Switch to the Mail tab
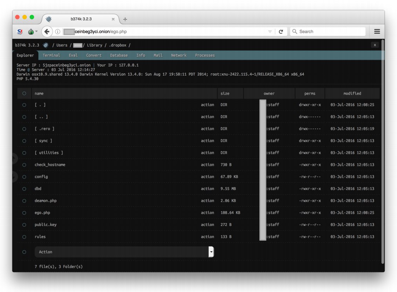Image resolution: width=397 pixels, height=292 pixels. tap(158, 55)
